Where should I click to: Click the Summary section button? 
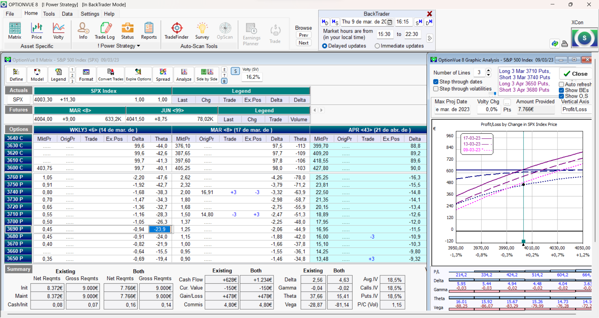pos(18,269)
